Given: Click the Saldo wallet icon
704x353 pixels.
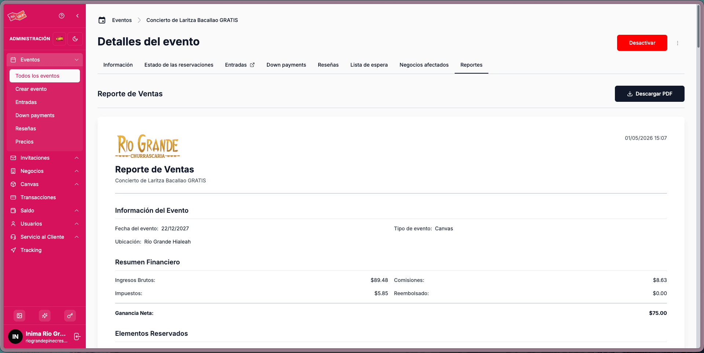Looking at the screenshot, I should tap(13, 211).
